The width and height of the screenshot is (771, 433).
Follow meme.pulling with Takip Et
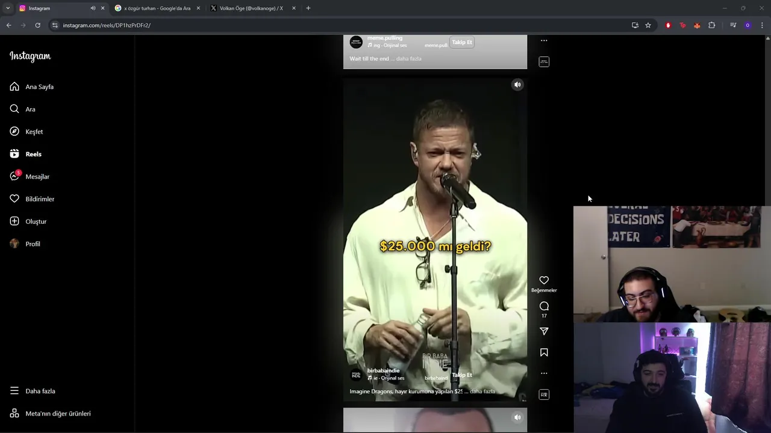coord(462,42)
